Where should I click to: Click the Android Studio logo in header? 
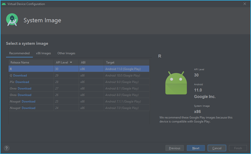[x=12, y=20]
